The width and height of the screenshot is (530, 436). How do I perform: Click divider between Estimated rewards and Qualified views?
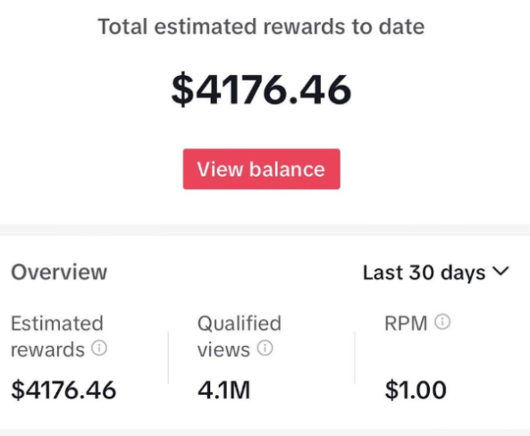click(168, 357)
